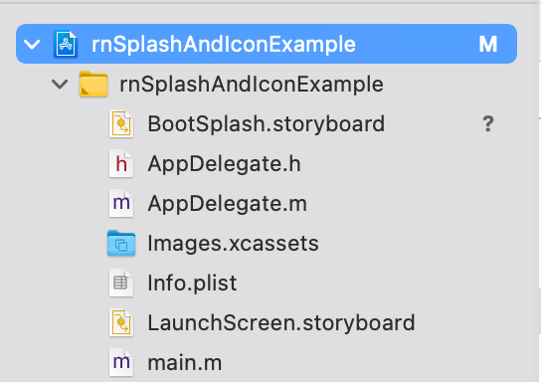
Task: Click the AppDelegate.m implementation file icon
Action: tap(121, 203)
